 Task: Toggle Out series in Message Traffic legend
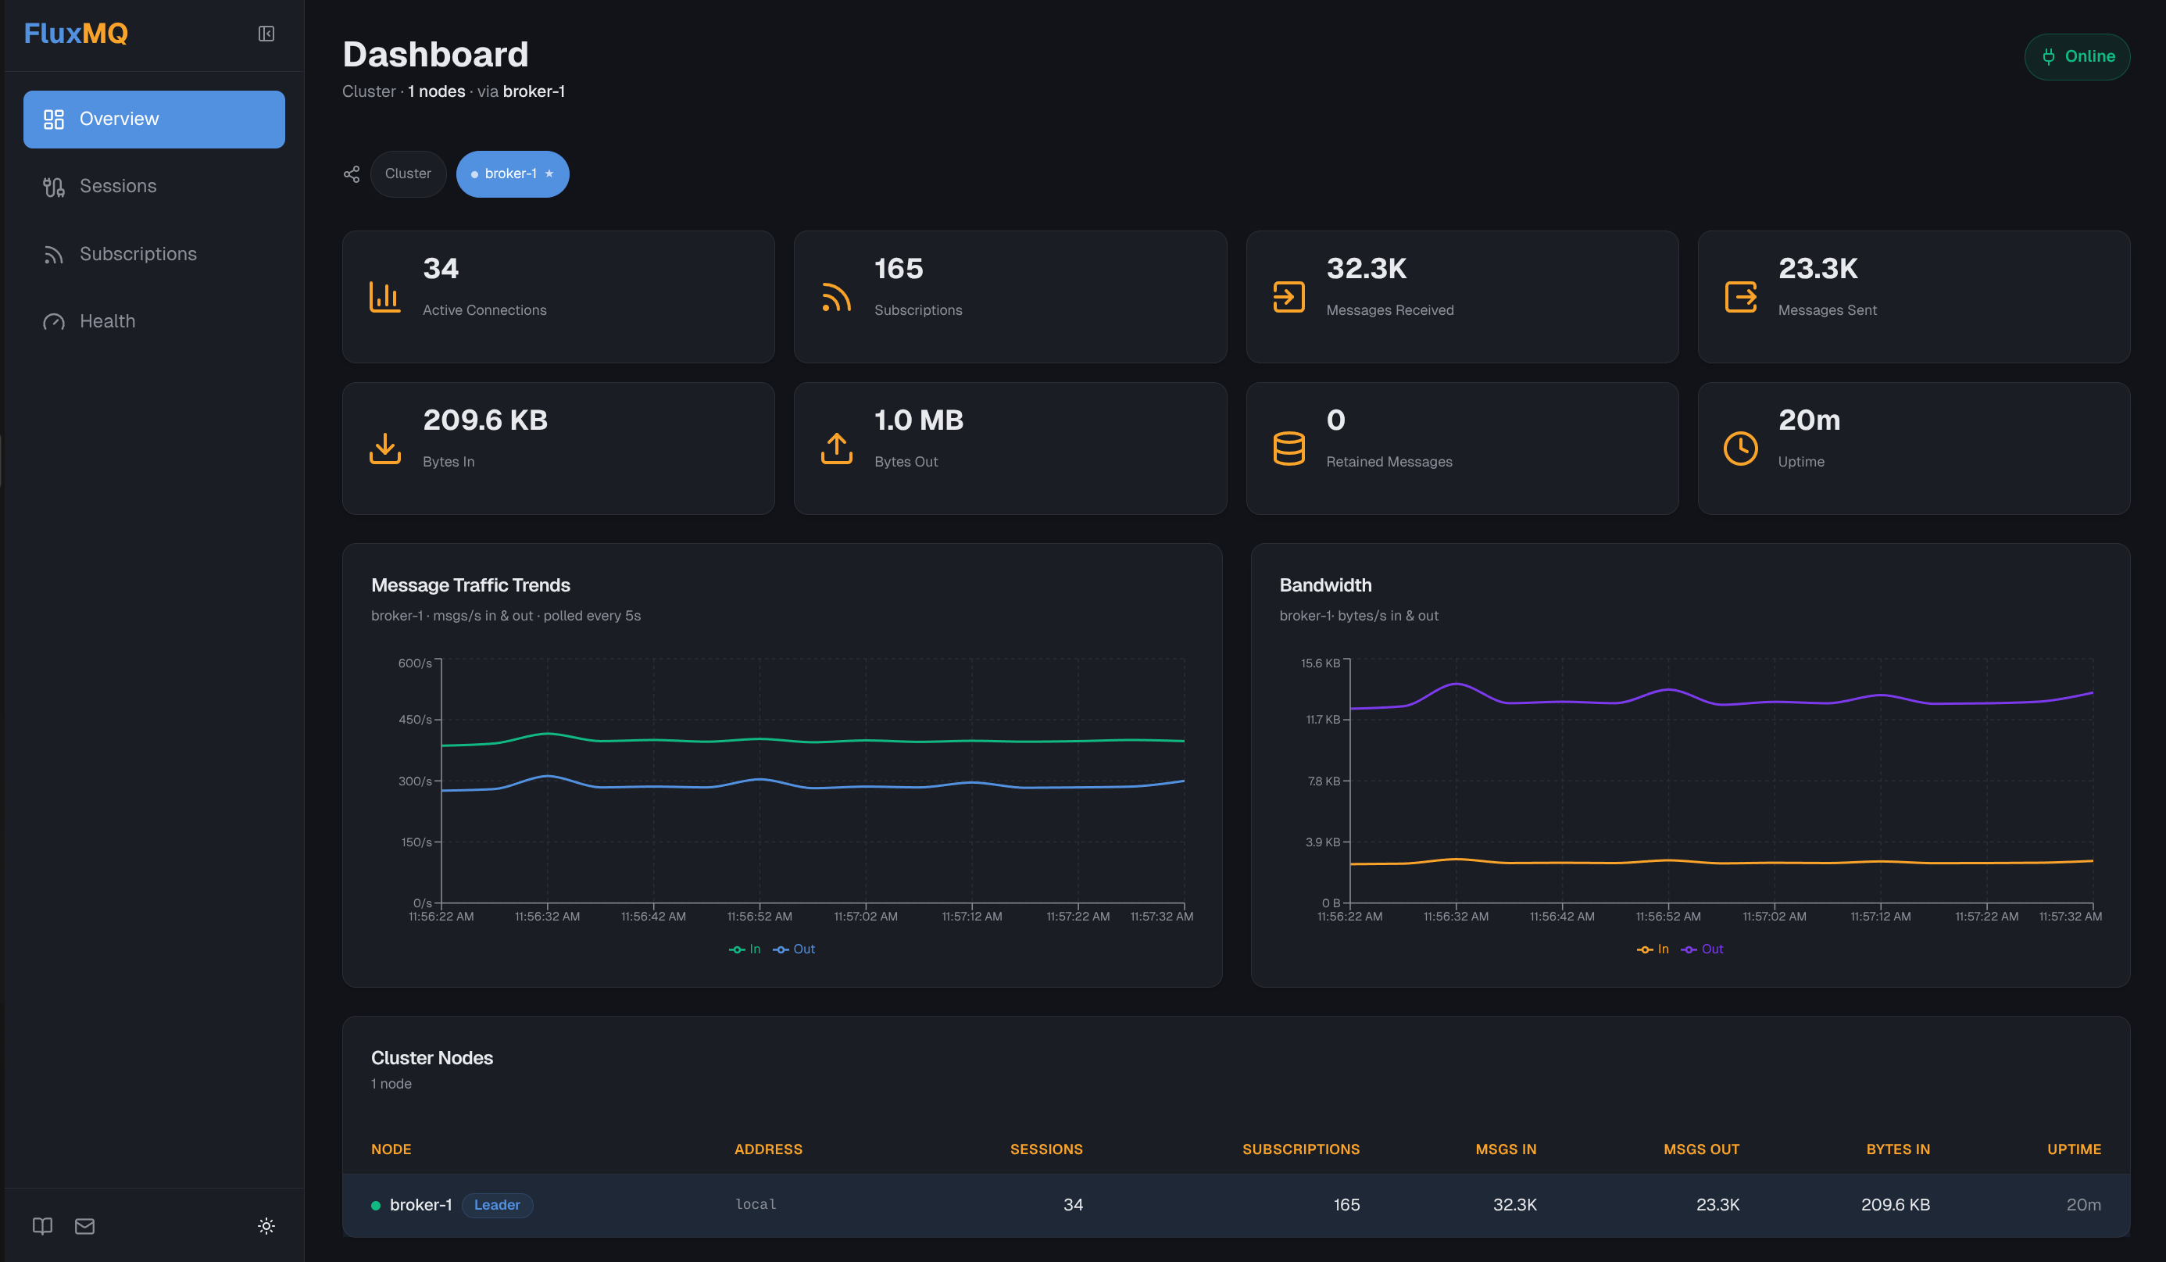coord(793,949)
